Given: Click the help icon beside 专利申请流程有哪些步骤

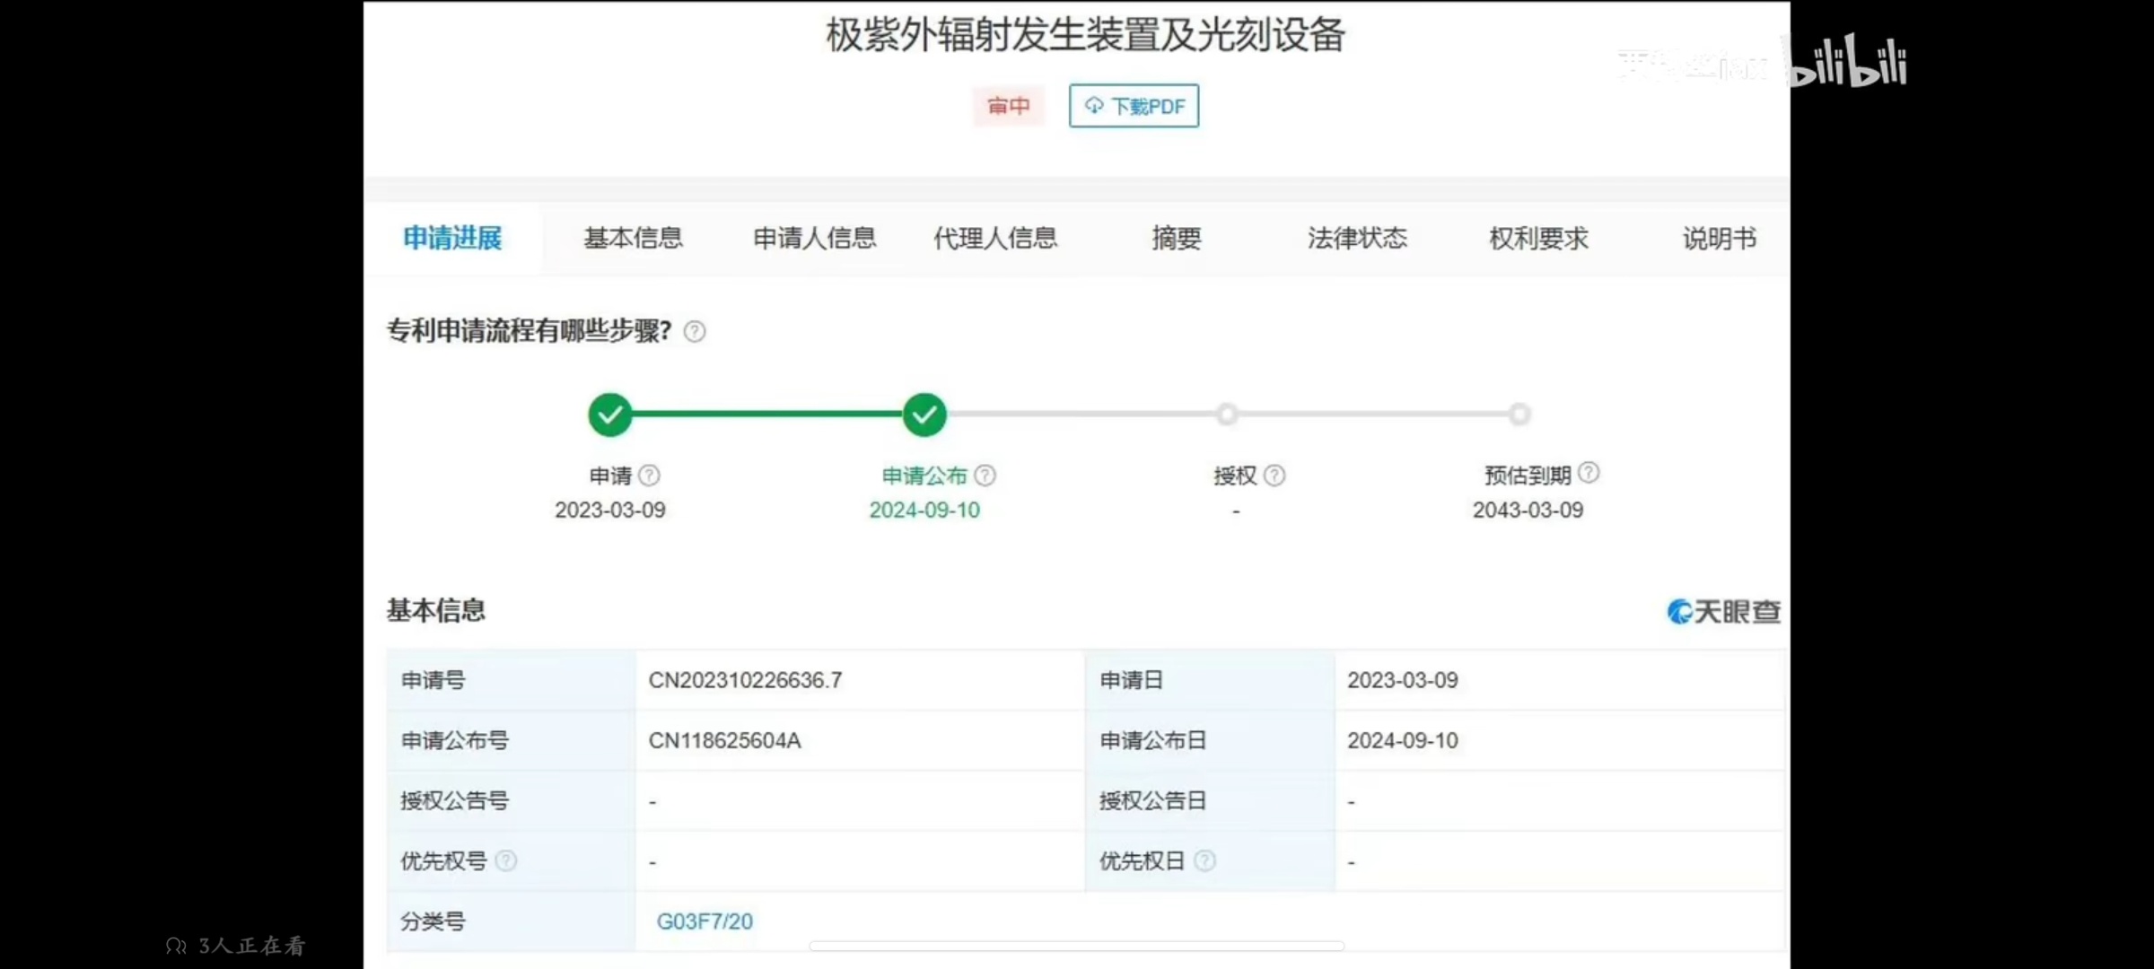Looking at the screenshot, I should pyautogui.click(x=694, y=332).
